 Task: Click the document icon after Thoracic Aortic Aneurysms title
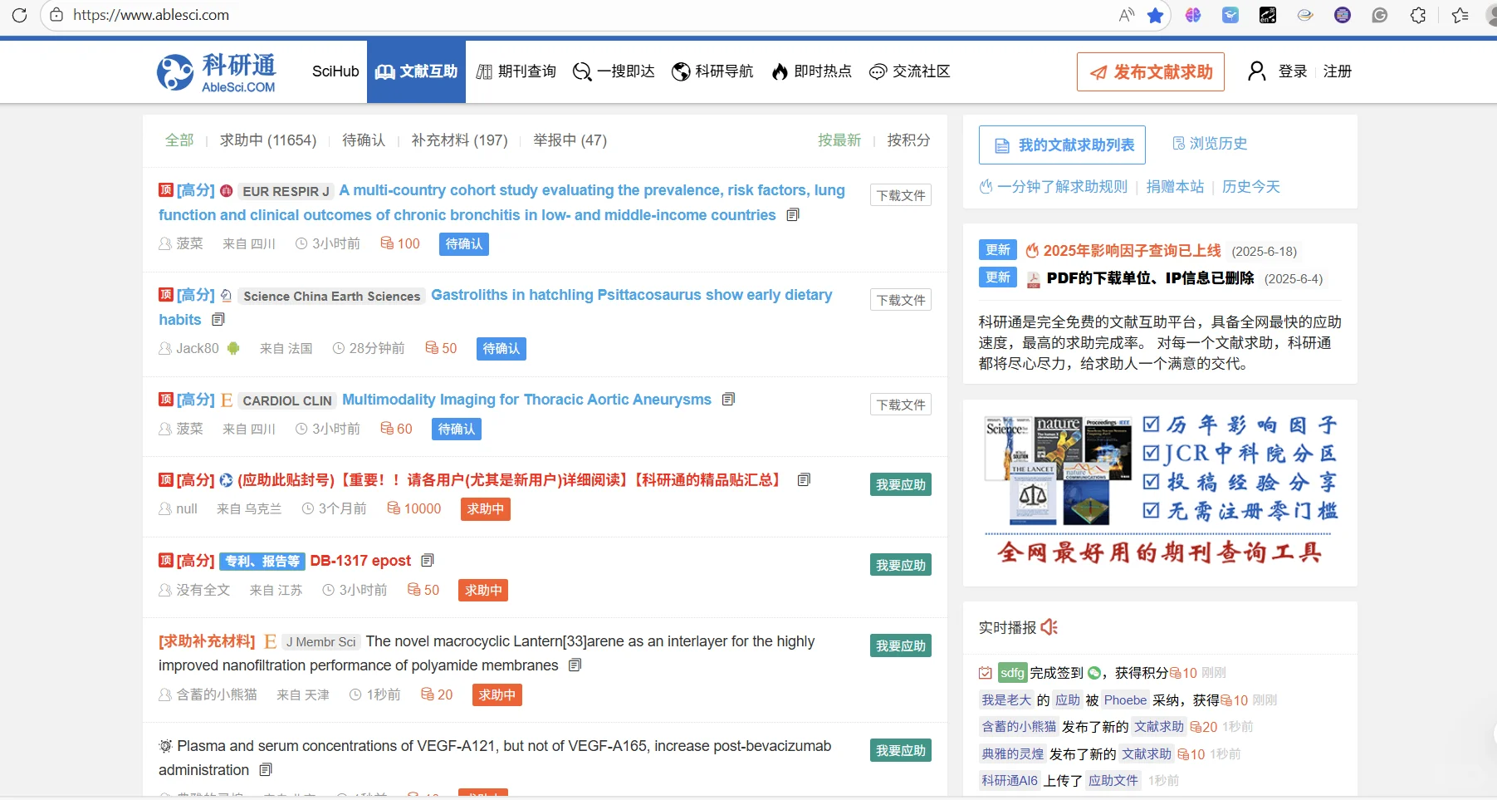tap(728, 400)
